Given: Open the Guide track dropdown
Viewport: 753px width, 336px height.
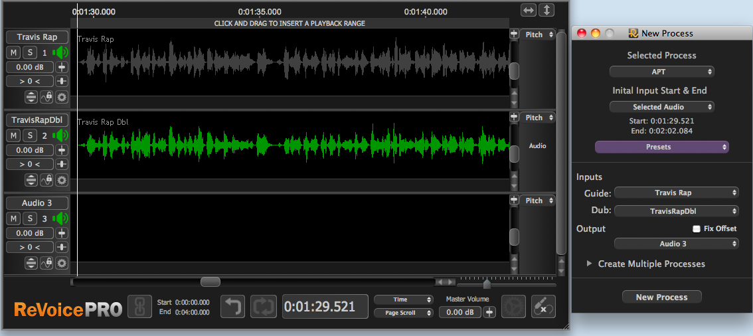Looking at the screenshot, I should (676, 193).
